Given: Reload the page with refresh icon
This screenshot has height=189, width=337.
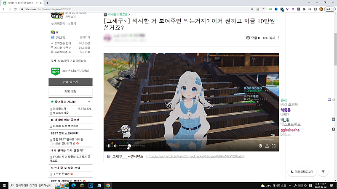Looking at the screenshot, I should [x=15, y=9].
